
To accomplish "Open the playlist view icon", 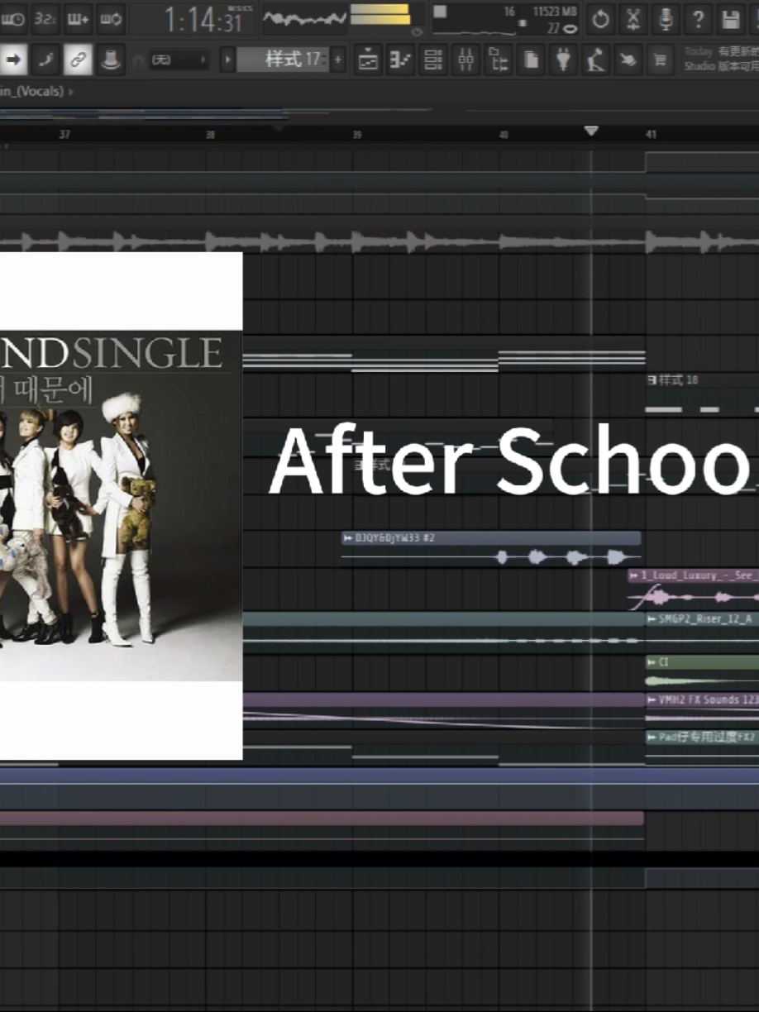I will 368,60.
